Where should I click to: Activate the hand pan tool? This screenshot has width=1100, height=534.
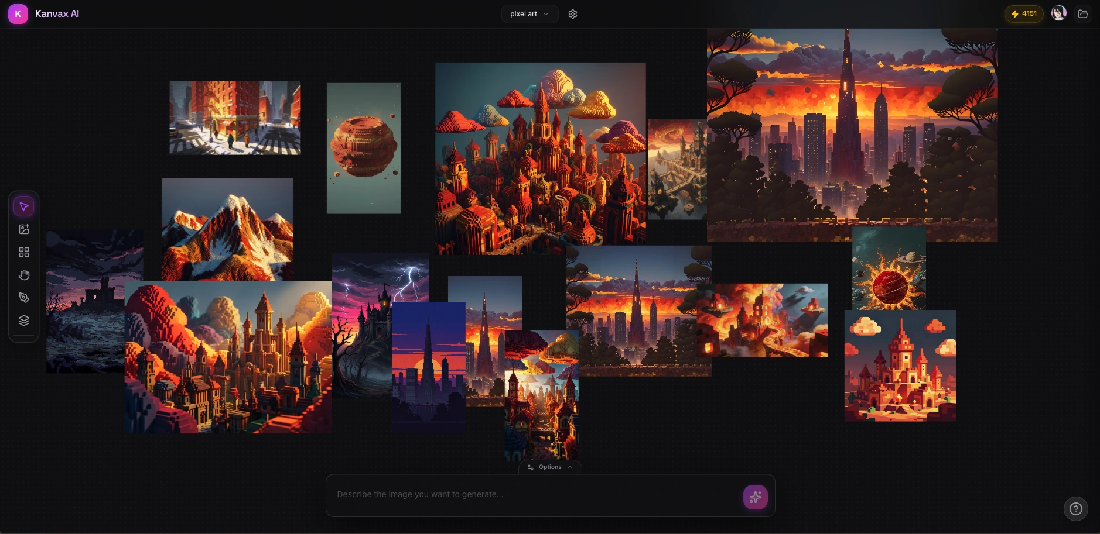point(24,275)
